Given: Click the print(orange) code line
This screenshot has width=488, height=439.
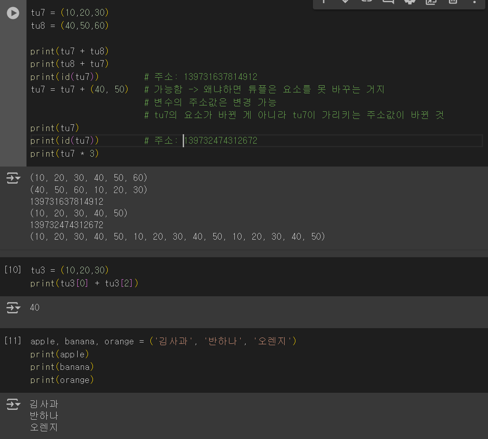Looking at the screenshot, I should 62,380.
